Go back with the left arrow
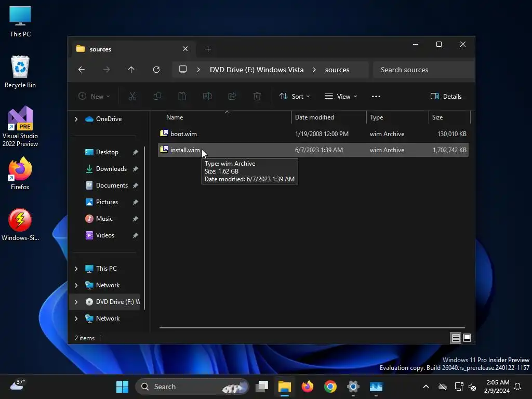This screenshot has width=532, height=399. click(82, 70)
